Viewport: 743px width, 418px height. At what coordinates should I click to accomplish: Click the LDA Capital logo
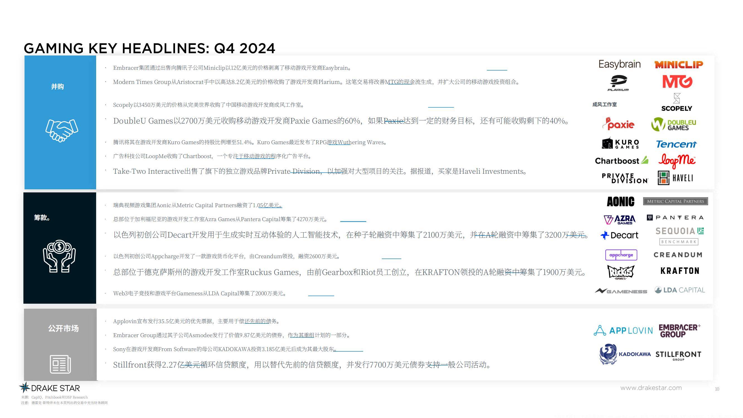click(679, 290)
